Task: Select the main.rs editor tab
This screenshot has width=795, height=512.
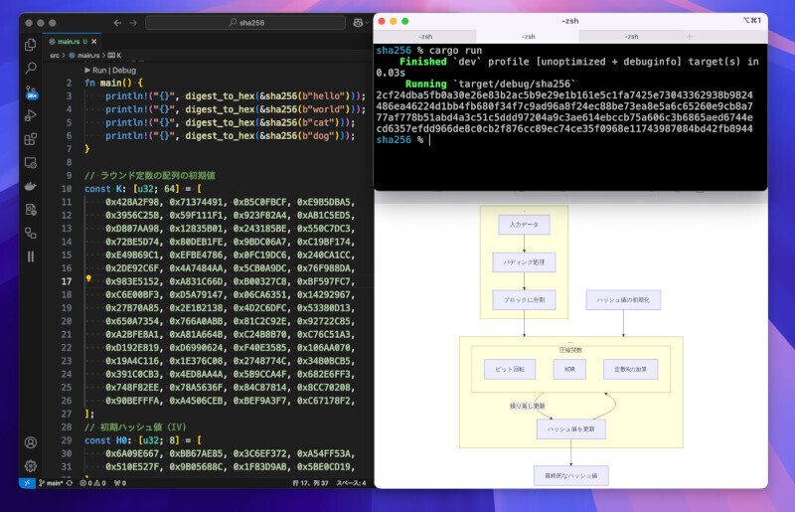Action: [70, 41]
